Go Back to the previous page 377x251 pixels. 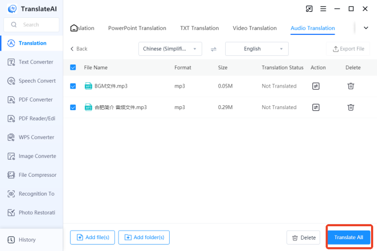click(x=79, y=49)
